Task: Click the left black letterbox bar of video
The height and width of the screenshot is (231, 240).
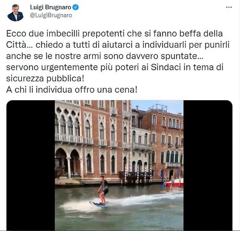Action: pyautogui.click(x=31, y=165)
